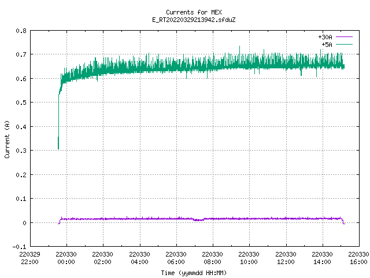
Task: Click the 220330 16:00 time tick label
Action: click(x=358, y=258)
